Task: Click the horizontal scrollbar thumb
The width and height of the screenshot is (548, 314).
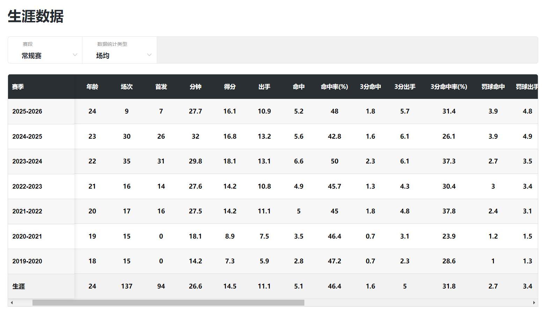Action: [x=168, y=303]
